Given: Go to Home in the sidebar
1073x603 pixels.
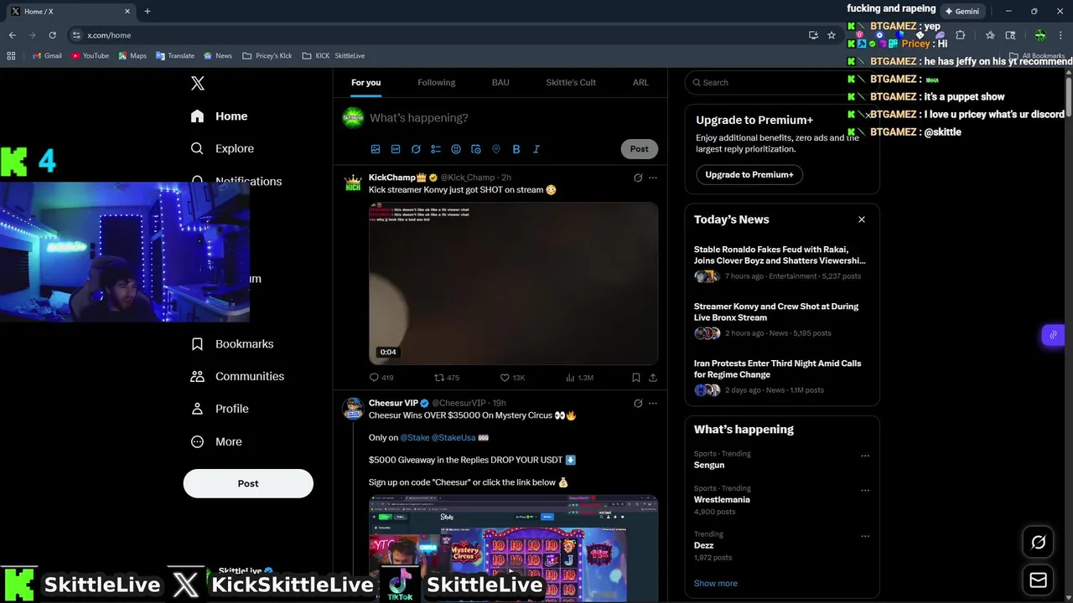Looking at the screenshot, I should click(x=219, y=116).
